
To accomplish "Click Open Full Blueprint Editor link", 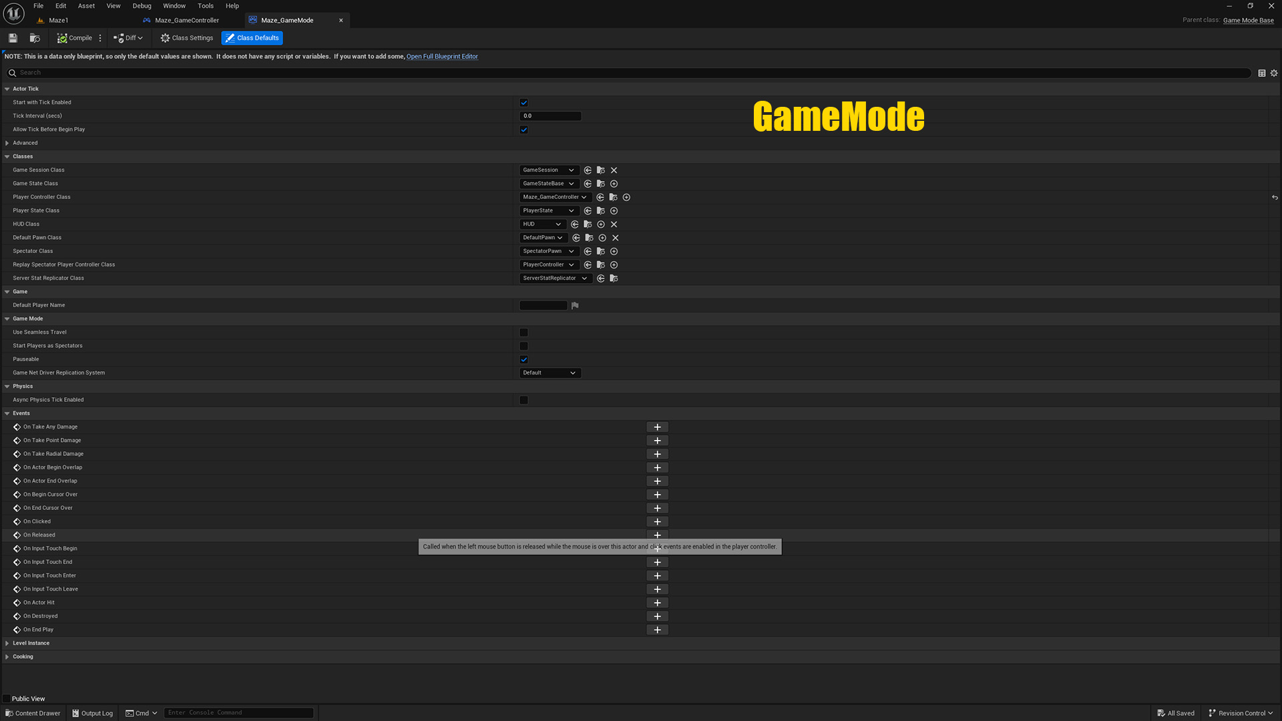I will (442, 57).
